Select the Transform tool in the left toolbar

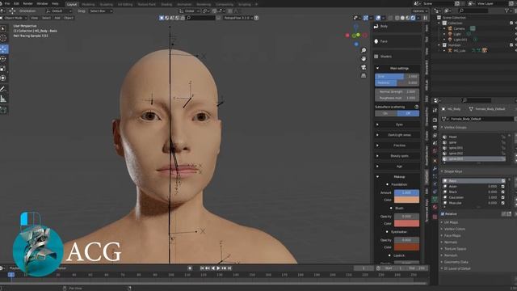click(x=3, y=78)
